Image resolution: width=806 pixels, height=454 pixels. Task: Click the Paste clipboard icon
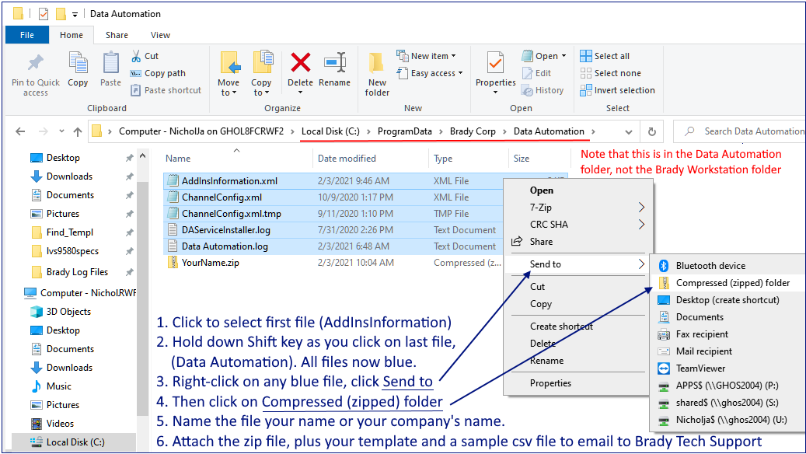click(x=110, y=63)
